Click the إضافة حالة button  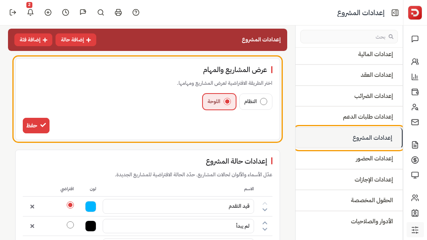(x=76, y=40)
